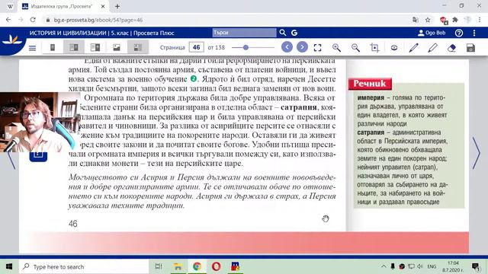Select page with sidebar view mode
488x274 pixels.
pyautogui.click(x=95, y=47)
